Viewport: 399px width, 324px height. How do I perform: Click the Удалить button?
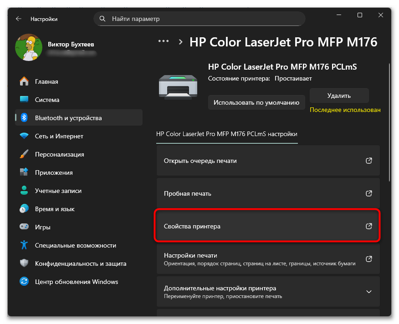(339, 96)
